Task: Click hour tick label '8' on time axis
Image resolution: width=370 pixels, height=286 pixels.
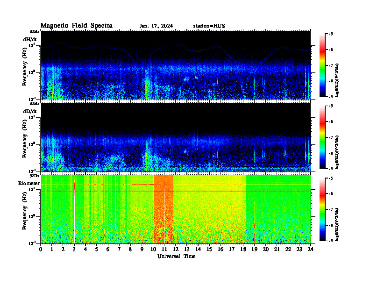Action: [130, 249]
